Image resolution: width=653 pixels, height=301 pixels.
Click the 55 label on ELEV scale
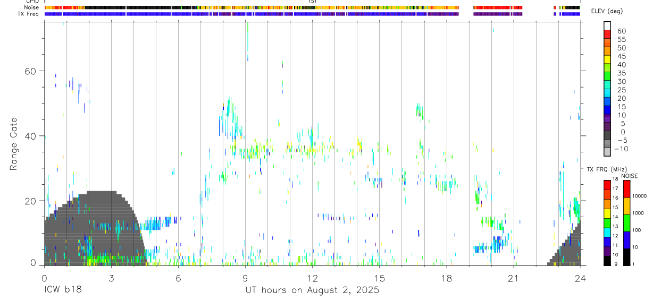(x=621, y=40)
